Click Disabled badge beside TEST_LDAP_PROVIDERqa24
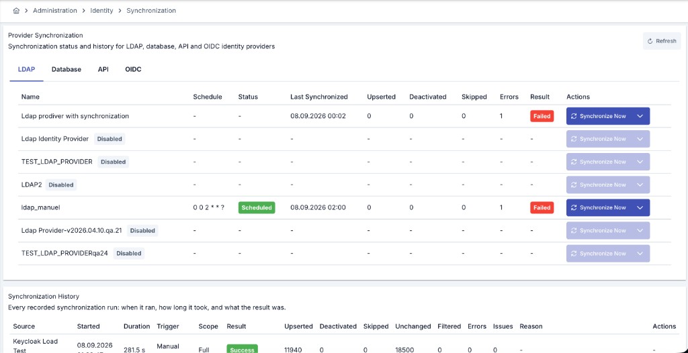 tap(129, 254)
